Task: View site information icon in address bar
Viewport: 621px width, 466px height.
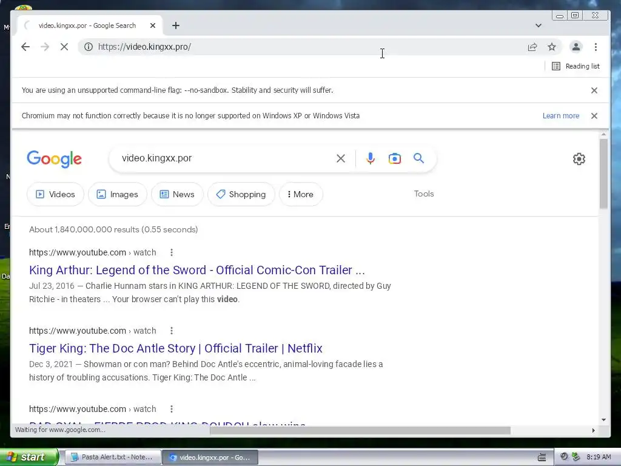Action: pyautogui.click(x=89, y=47)
